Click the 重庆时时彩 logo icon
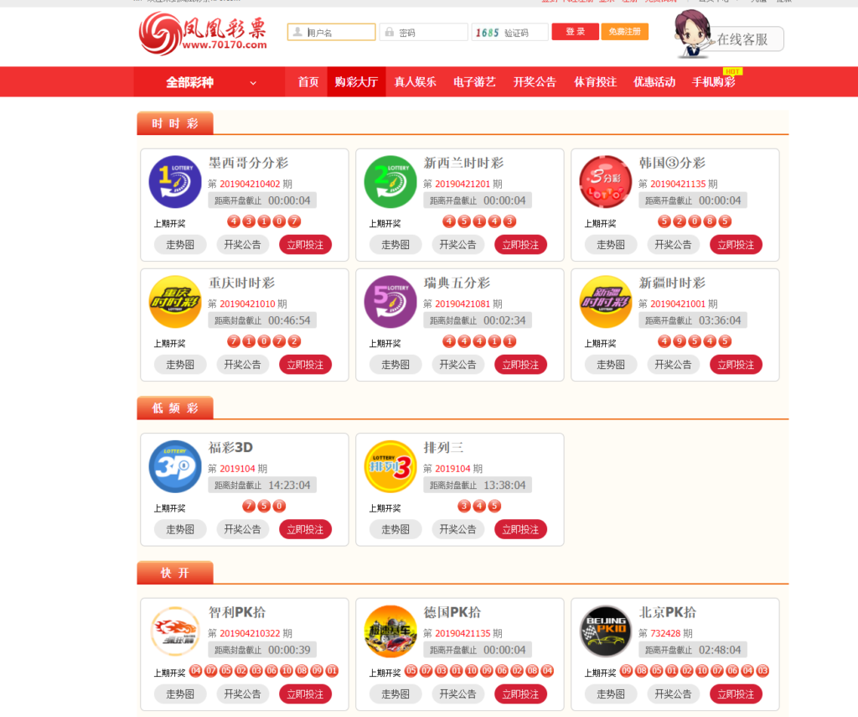The width and height of the screenshot is (858, 717). (x=175, y=302)
